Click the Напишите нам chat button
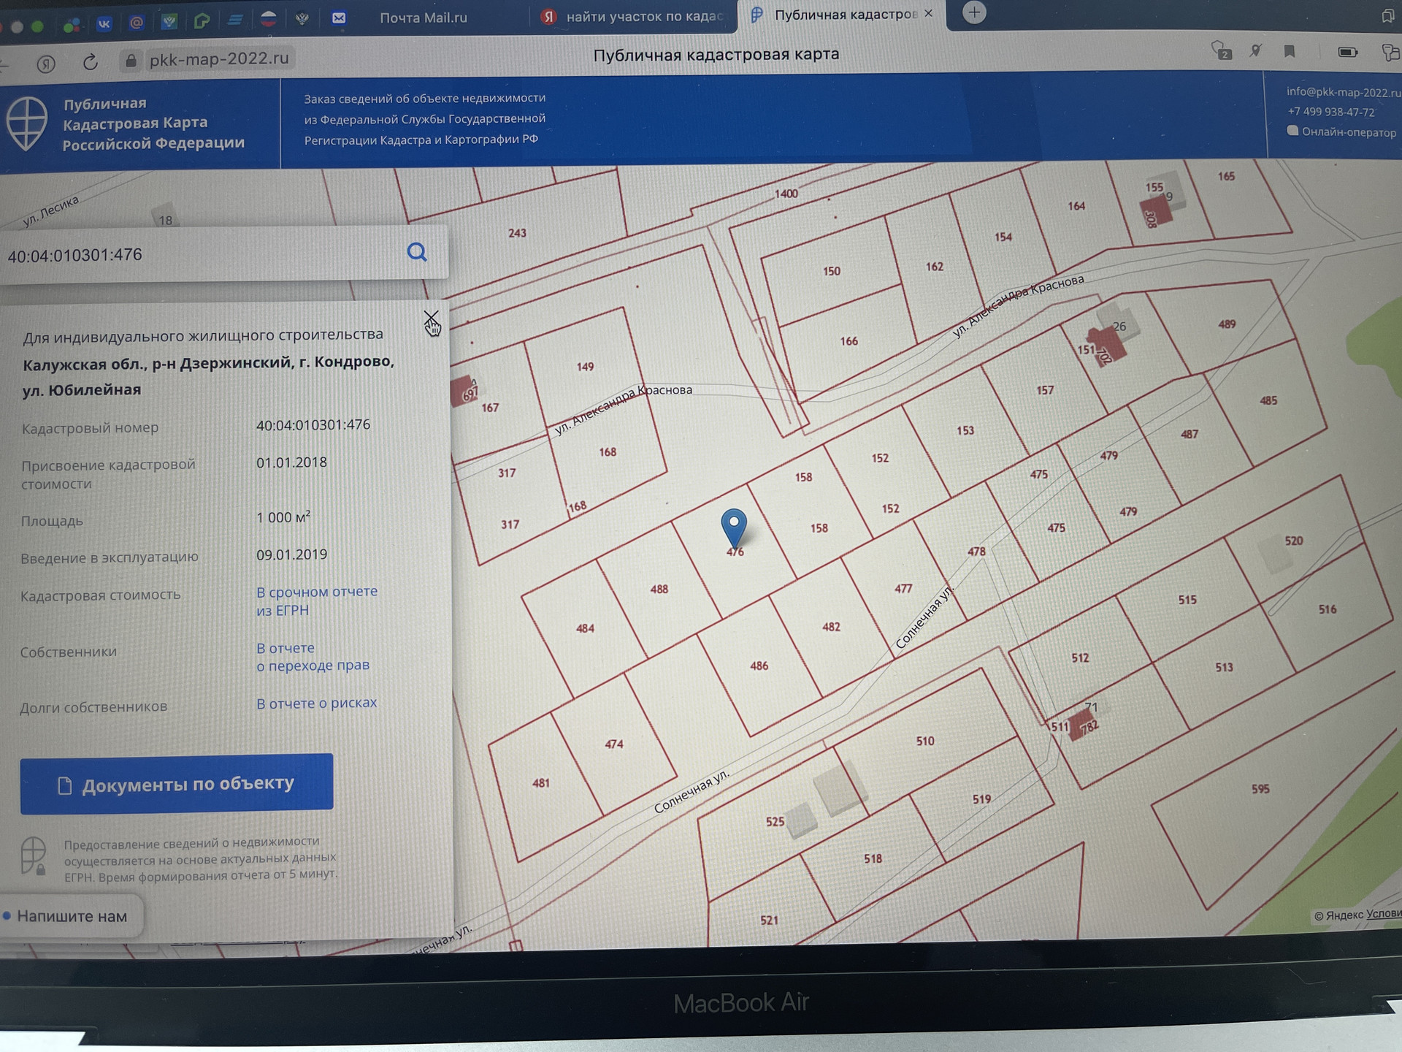1402x1052 pixels. pos(71,916)
